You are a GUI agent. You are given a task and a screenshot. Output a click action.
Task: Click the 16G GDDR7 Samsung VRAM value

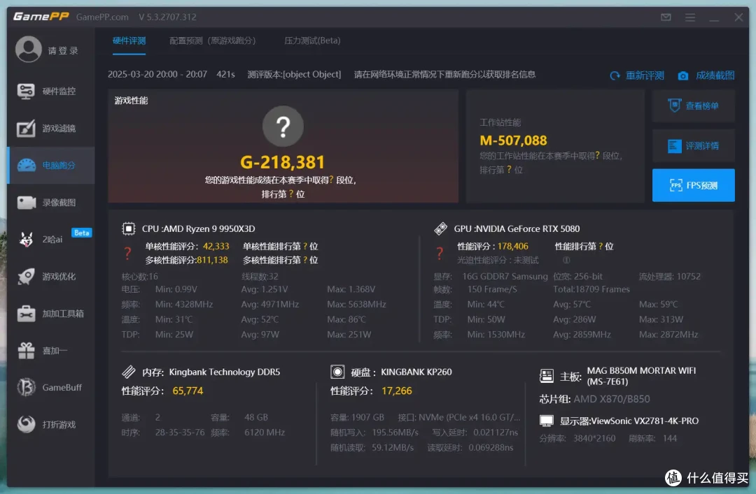click(505, 277)
